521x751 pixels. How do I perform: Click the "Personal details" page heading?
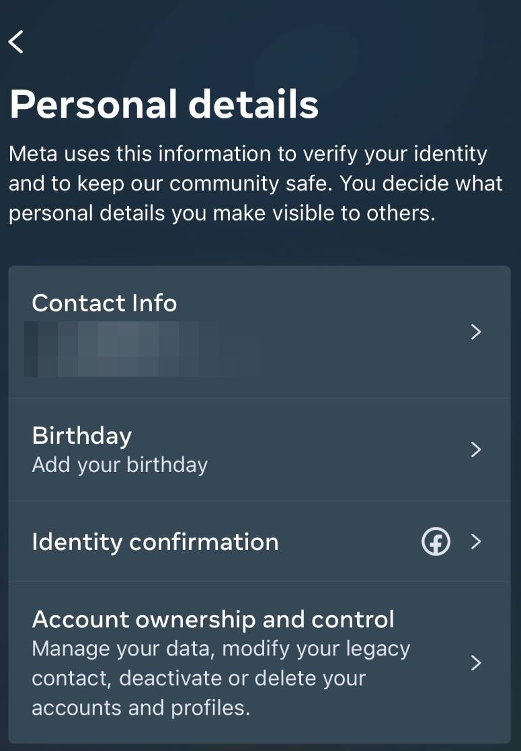coord(164,105)
